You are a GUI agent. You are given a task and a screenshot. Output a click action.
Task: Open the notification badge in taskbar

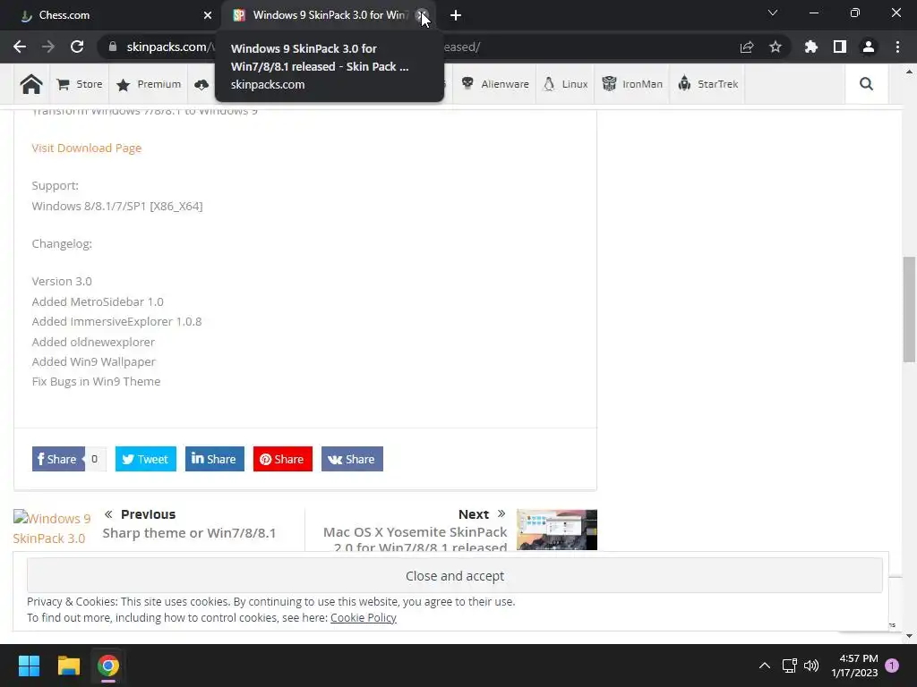[x=892, y=666]
